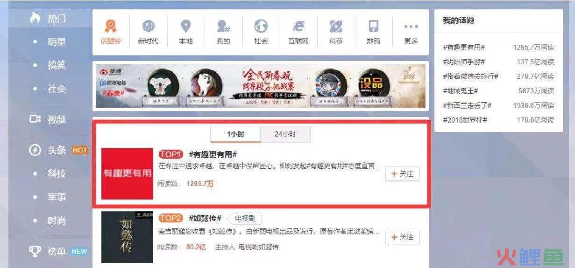Select the 数码 device icon category
The height and width of the screenshot is (268, 575).
(x=373, y=32)
